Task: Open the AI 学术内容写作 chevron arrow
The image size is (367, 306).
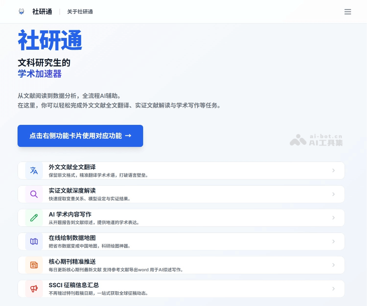Action: point(334,217)
